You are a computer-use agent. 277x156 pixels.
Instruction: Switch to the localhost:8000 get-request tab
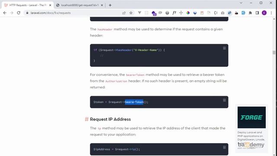pos(80,5)
